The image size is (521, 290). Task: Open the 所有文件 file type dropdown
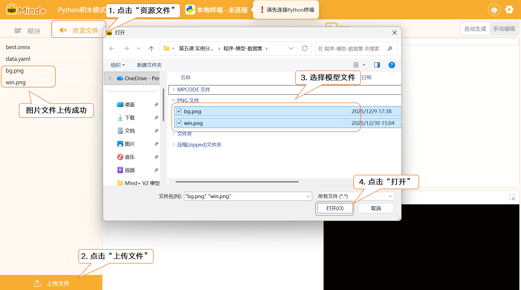point(355,196)
